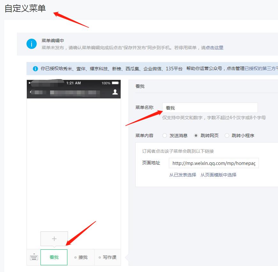Viewport: 278px width, 272px height.
Task: Select the 跳转小程序 radio option
Action: tap(227, 135)
